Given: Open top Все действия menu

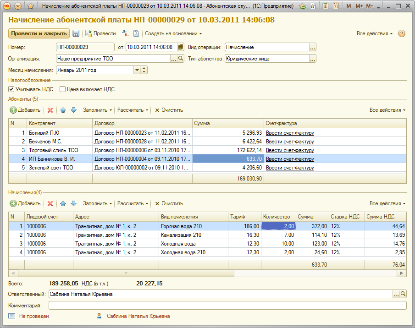Looking at the screenshot, I should pos(375,33).
